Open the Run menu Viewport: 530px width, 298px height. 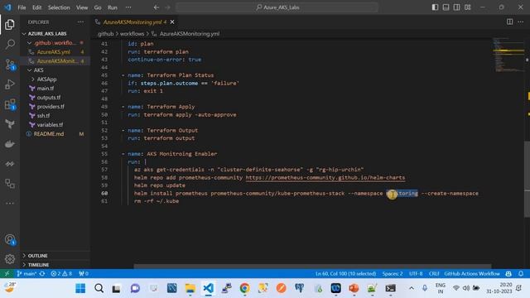[x=113, y=7]
